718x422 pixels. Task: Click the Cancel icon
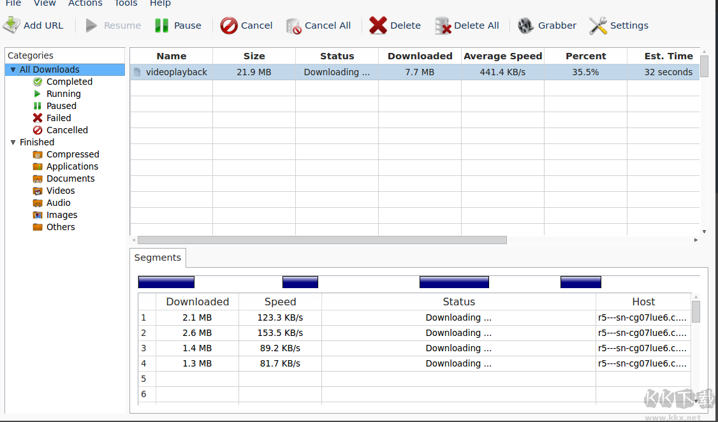tap(228, 25)
